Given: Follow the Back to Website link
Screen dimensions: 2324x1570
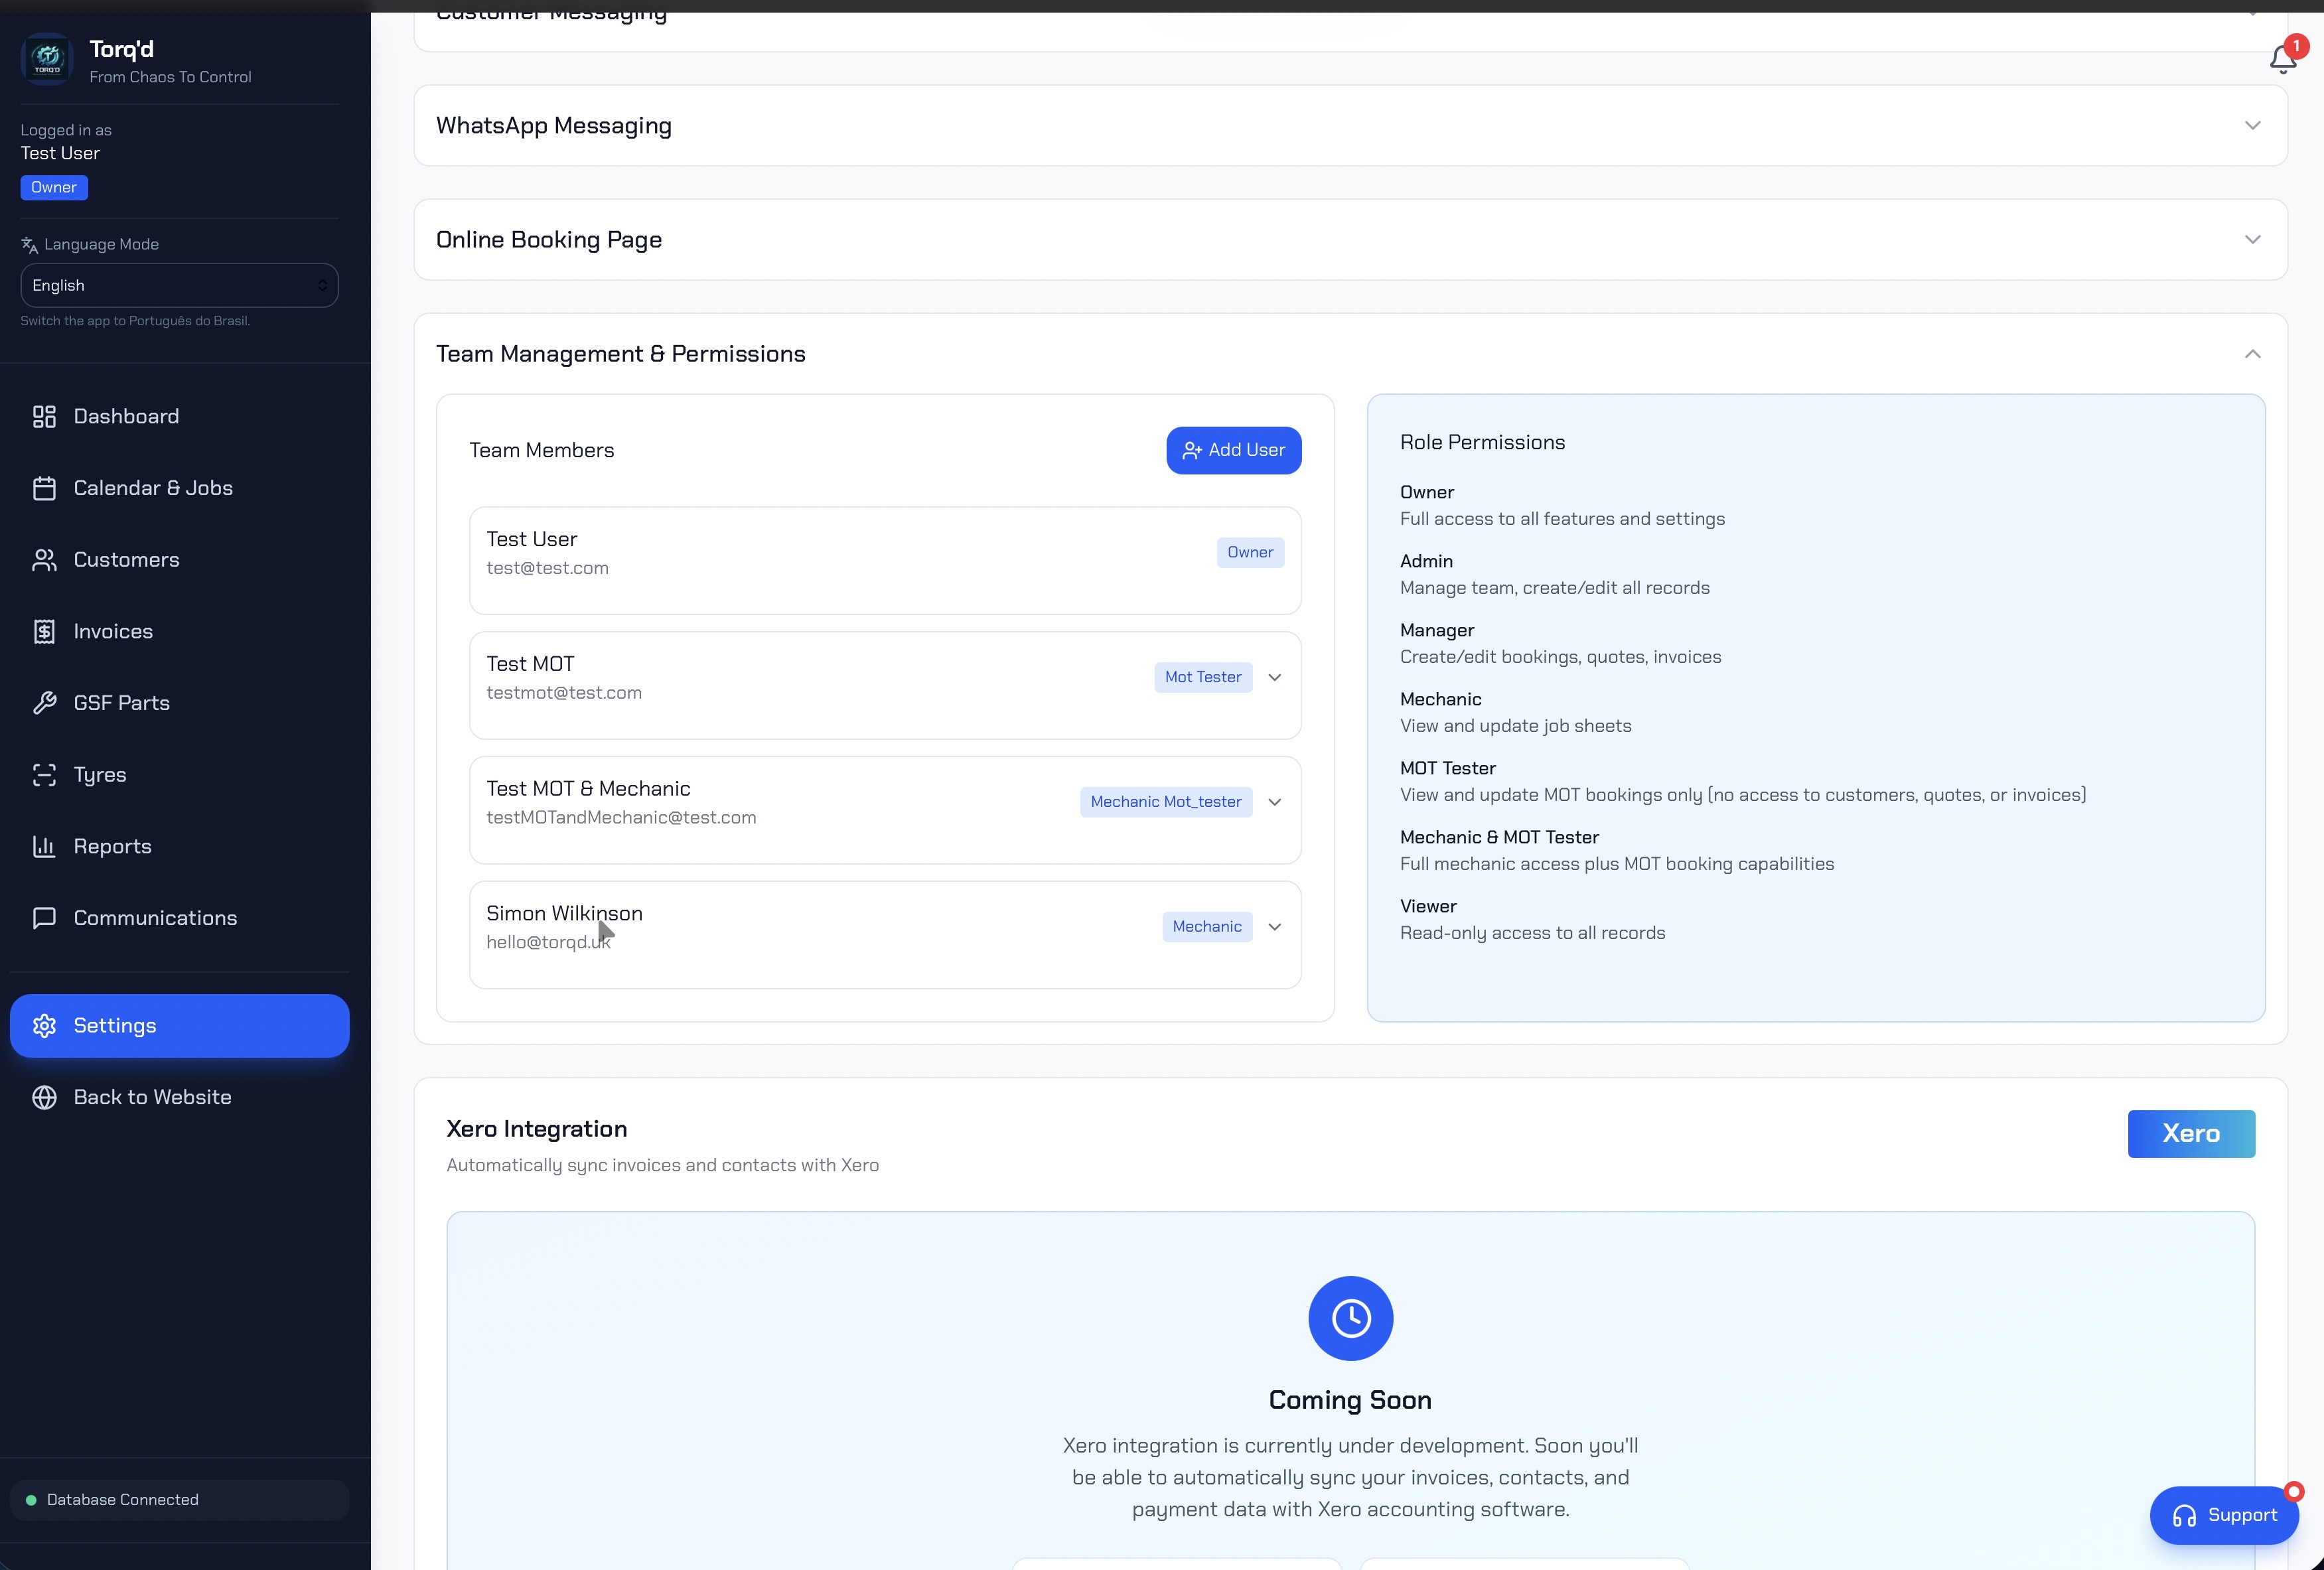Looking at the screenshot, I should 180,1097.
